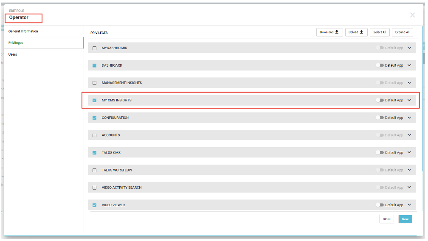The height and width of the screenshot is (241, 428).
Task: Uncheck the MY CMS INSIGHTS checkbox
Action: [95, 101]
